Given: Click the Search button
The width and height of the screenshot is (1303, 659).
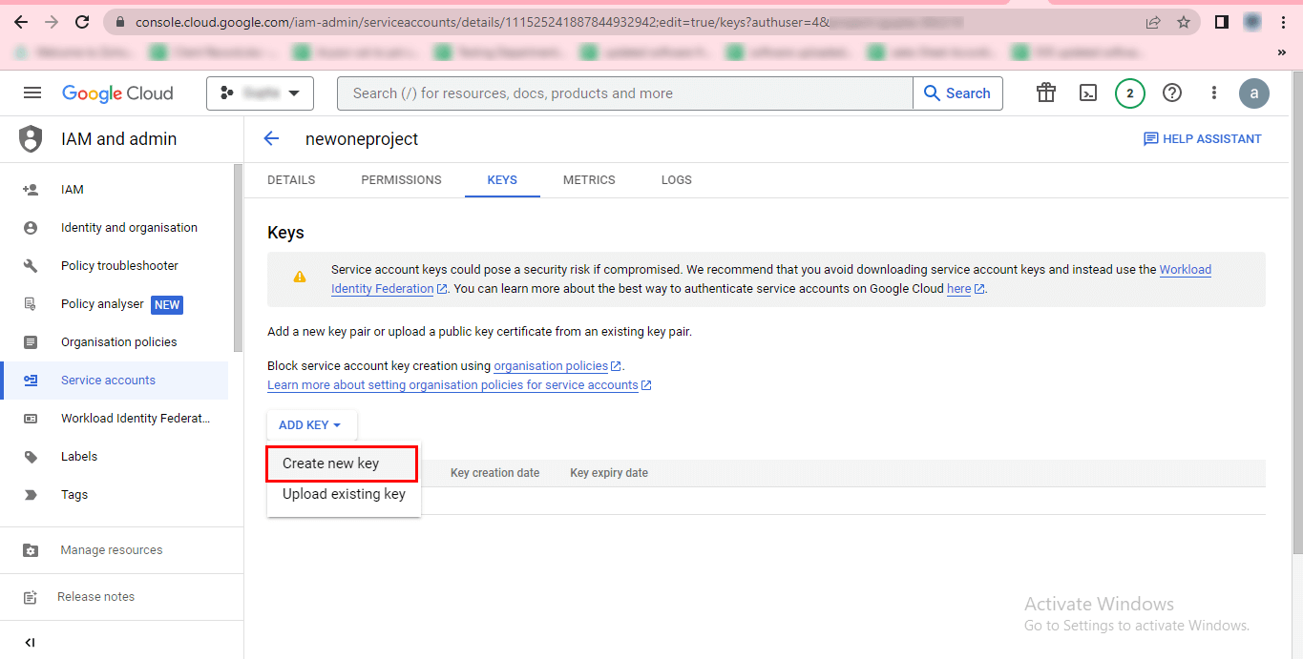Looking at the screenshot, I should click(957, 93).
